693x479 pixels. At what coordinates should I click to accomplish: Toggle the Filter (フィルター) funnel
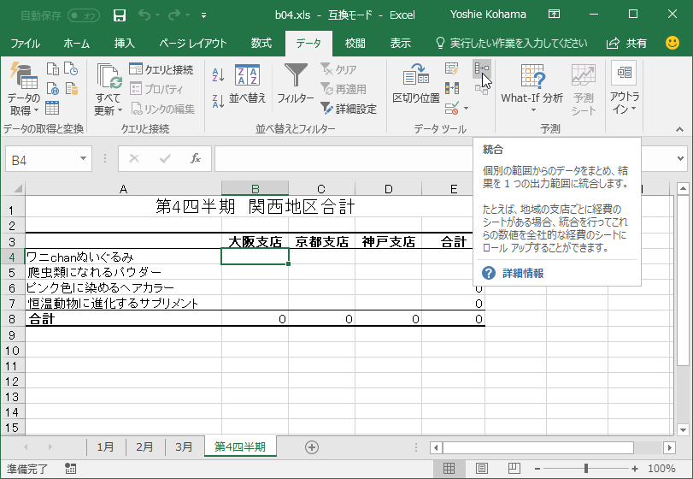coord(296,84)
